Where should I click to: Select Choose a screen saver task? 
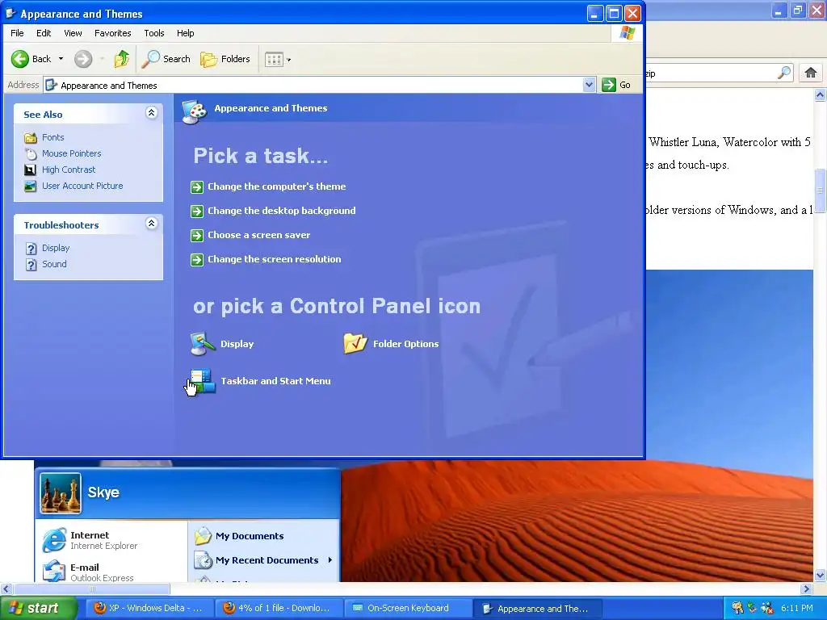[259, 235]
